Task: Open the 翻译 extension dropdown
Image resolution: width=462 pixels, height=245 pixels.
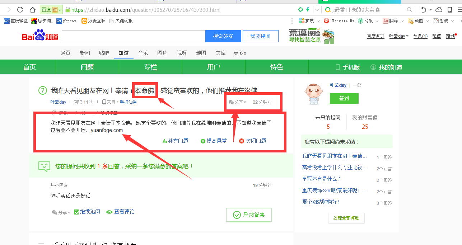Action: coord(393,21)
